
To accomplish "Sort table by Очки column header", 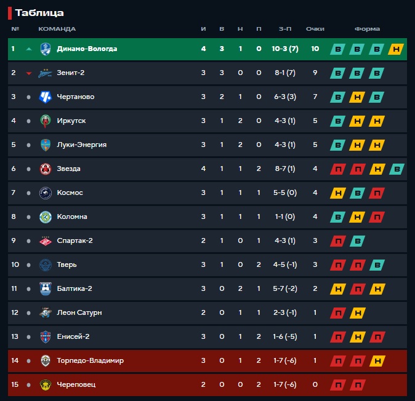I will (x=315, y=29).
